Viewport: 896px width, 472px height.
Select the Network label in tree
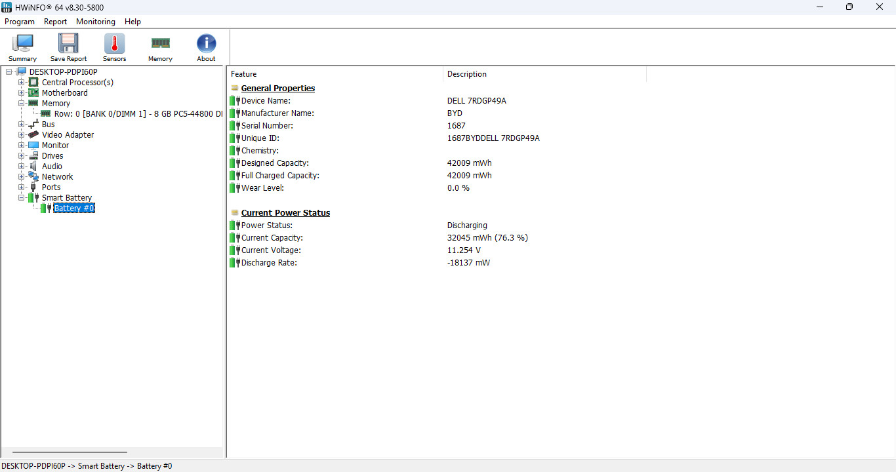click(58, 177)
